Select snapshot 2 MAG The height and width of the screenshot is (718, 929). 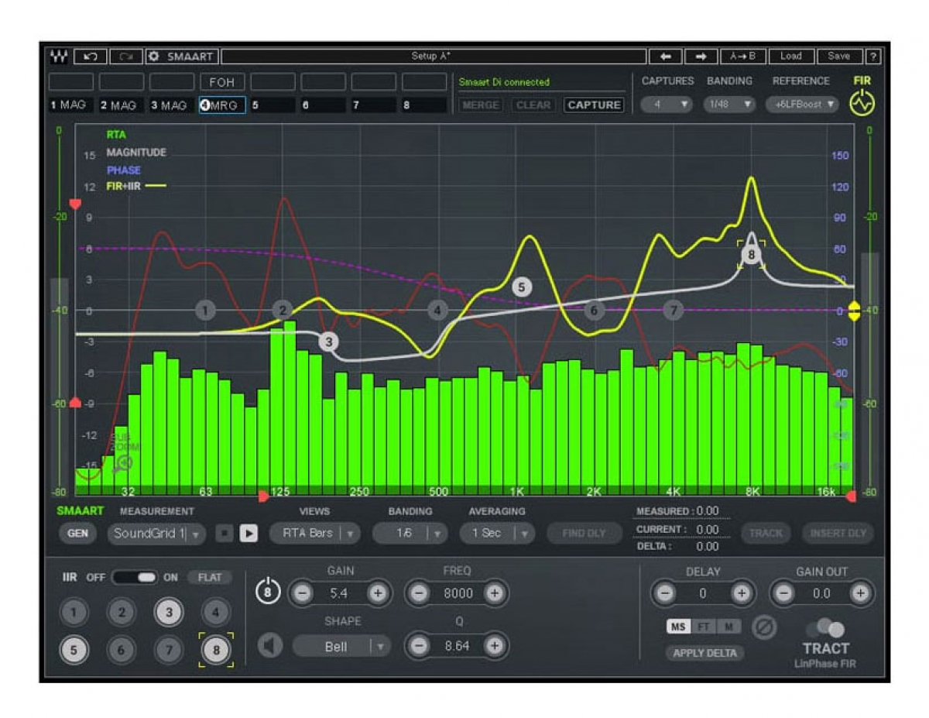pos(122,105)
